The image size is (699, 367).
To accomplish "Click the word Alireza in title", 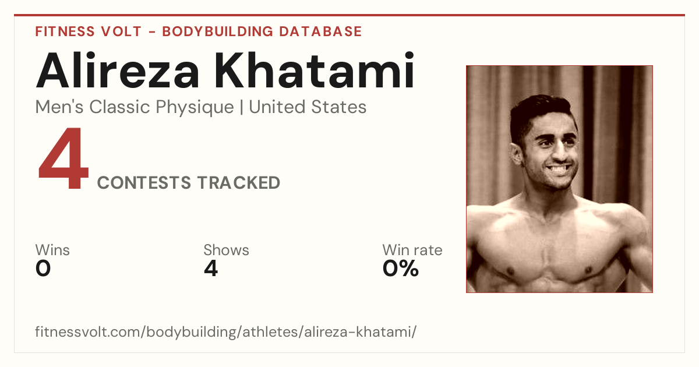I will point(118,71).
